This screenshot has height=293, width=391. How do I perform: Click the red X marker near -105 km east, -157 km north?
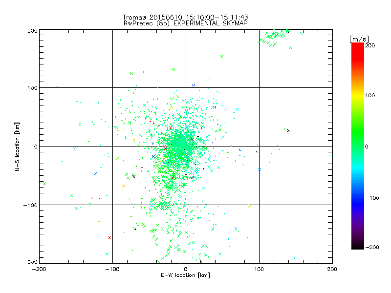[109, 238]
